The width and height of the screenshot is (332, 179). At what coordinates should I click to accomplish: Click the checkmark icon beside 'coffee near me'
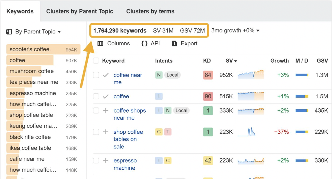click(x=105, y=75)
